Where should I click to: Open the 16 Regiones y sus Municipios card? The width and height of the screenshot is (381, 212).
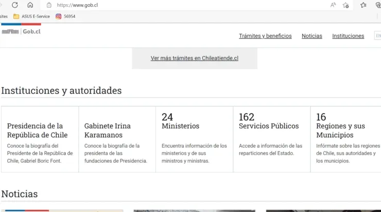[346, 139]
